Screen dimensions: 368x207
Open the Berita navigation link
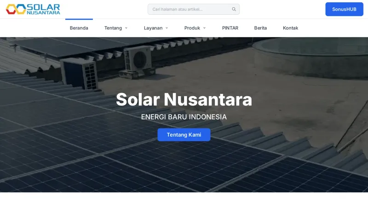point(260,28)
